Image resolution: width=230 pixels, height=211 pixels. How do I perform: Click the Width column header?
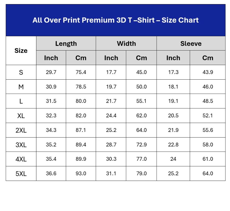point(126,43)
